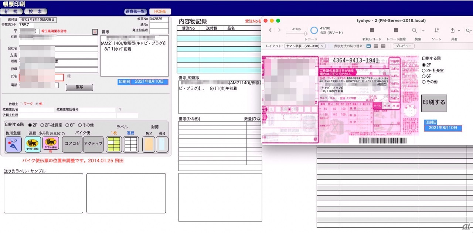Screen dimensions: 473x233
Task: Click the 新規レコード plus icon
Action: tap(372, 30)
